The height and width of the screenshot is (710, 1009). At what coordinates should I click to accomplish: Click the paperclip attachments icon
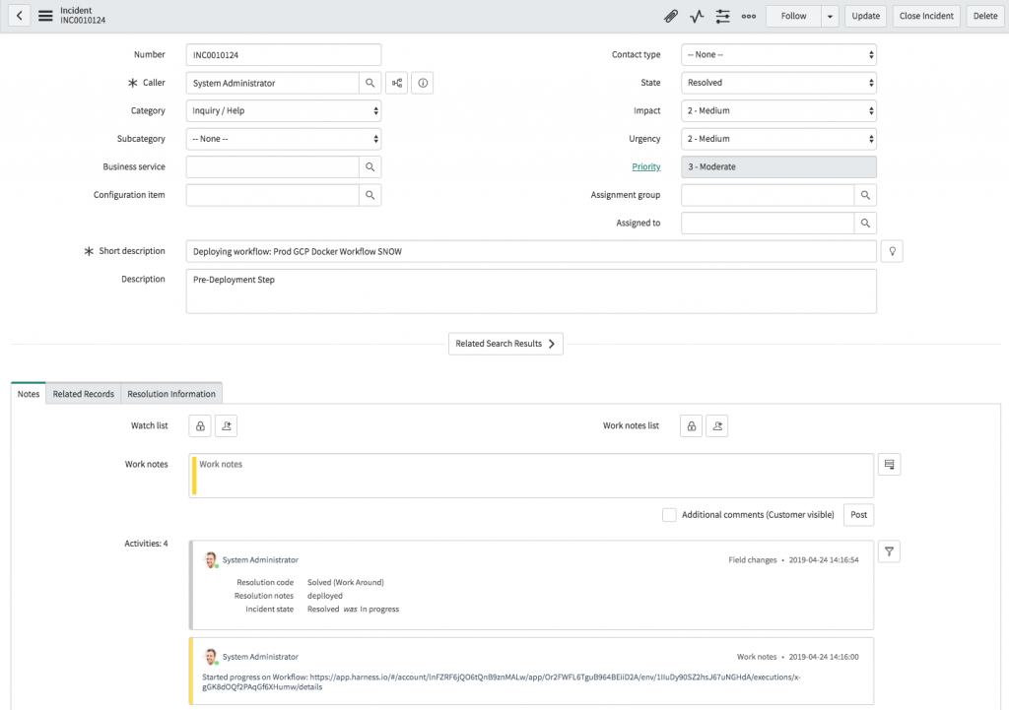[x=670, y=16]
